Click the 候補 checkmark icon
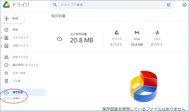The height and width of the screenshot is (111, 189). pyautogui.click(x=6, y=30)
